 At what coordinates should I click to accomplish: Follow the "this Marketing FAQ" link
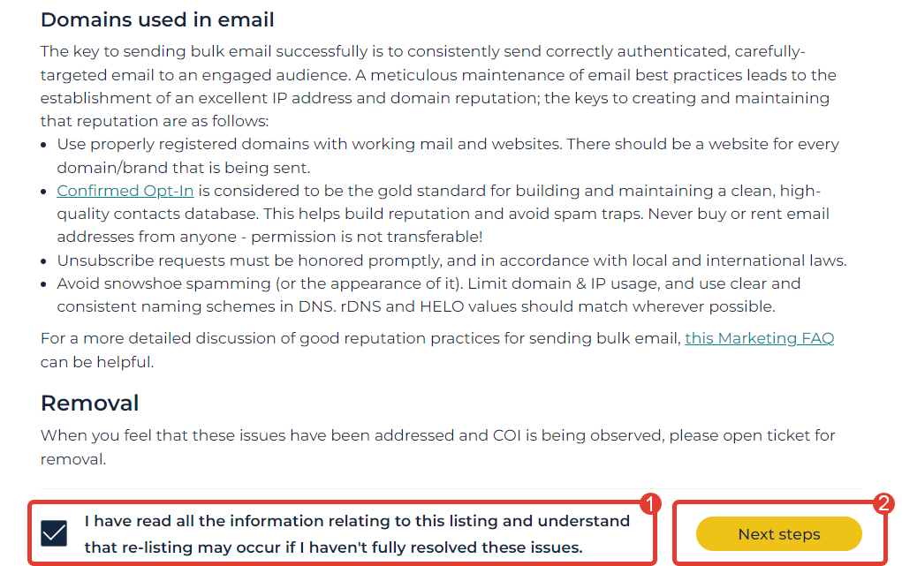pyautogui.click(x=760, y=338)
